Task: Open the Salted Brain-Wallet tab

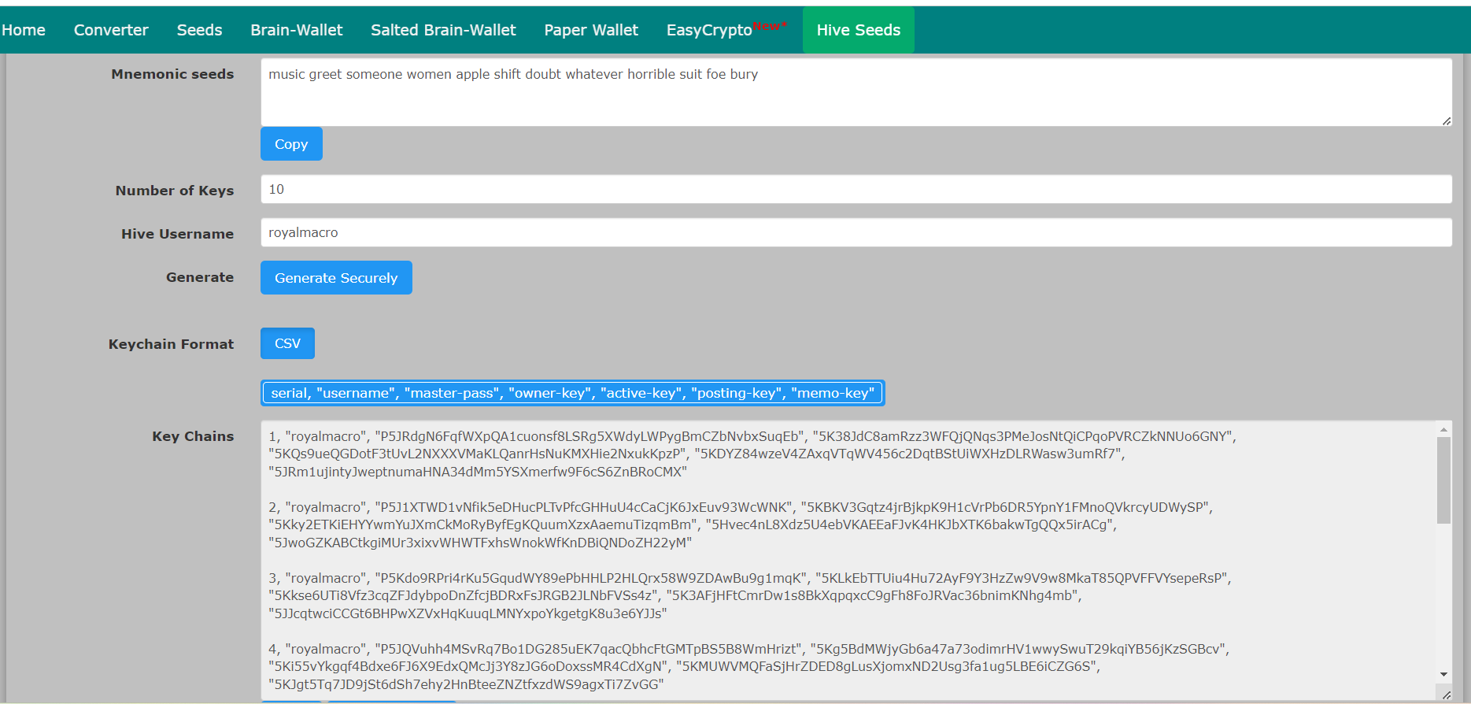Action: [443, 30]
